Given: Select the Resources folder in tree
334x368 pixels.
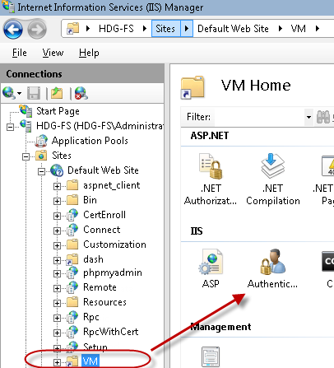Looking at the screenshot, I should pyautogui.click(x=104, y=302).
